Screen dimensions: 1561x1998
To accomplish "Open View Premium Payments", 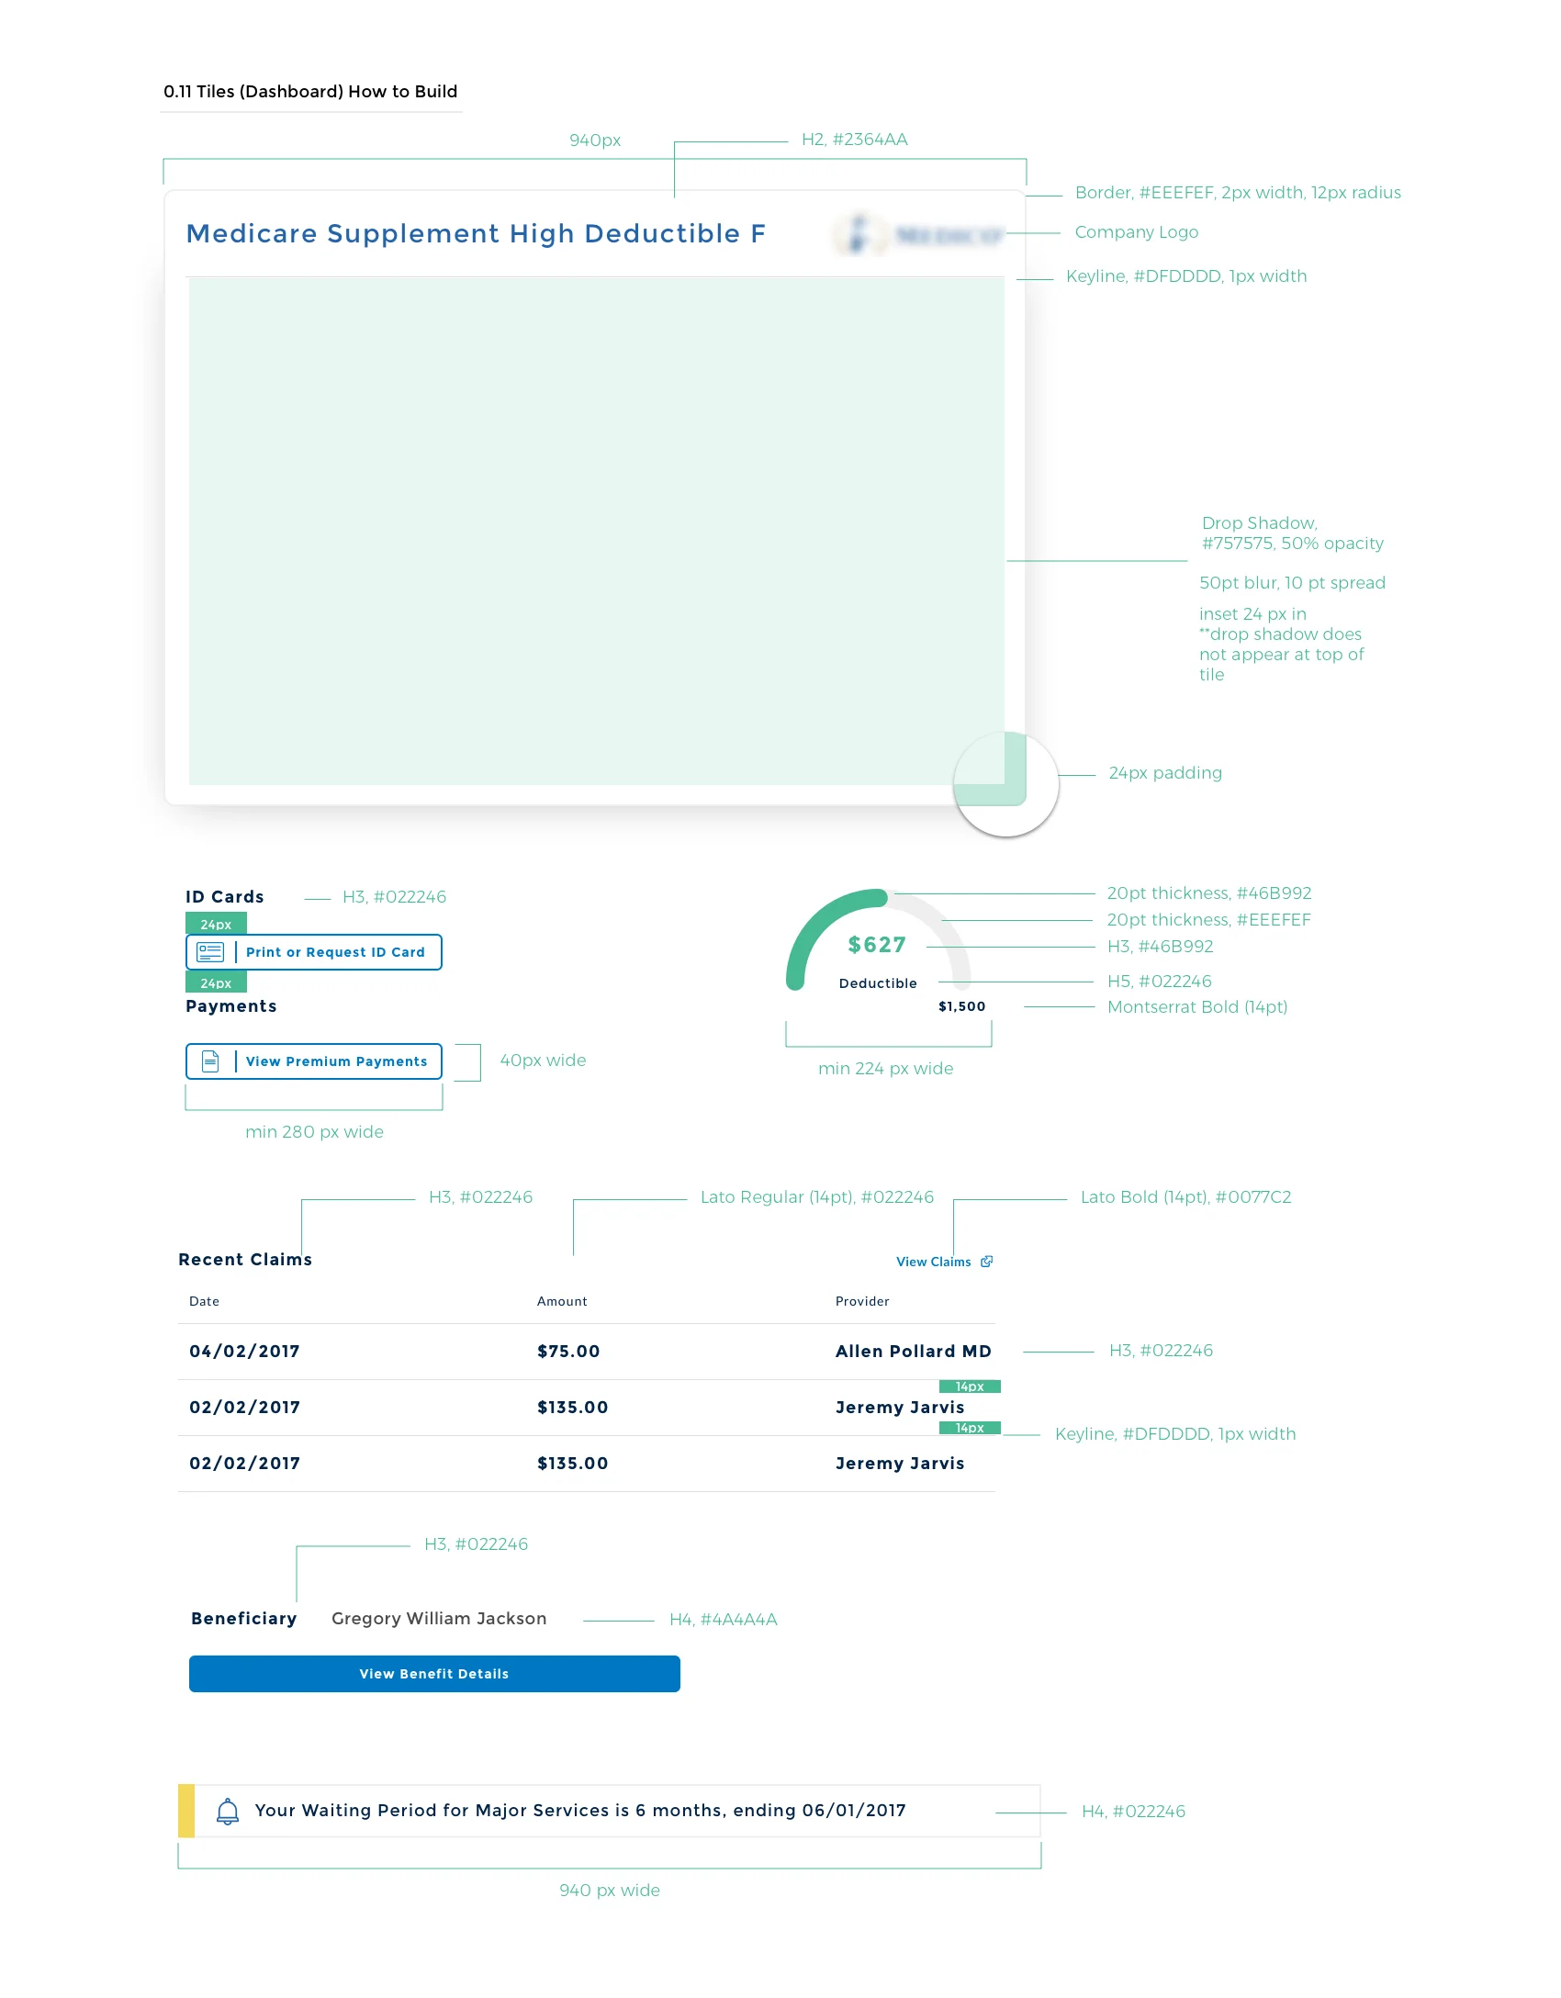I will point(314,1061).
